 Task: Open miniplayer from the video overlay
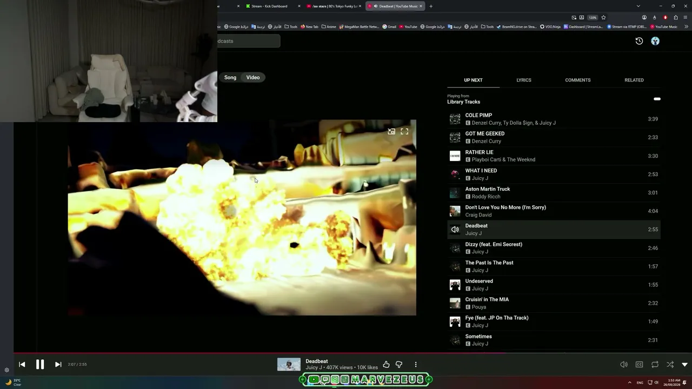click(x=391, y=131)
